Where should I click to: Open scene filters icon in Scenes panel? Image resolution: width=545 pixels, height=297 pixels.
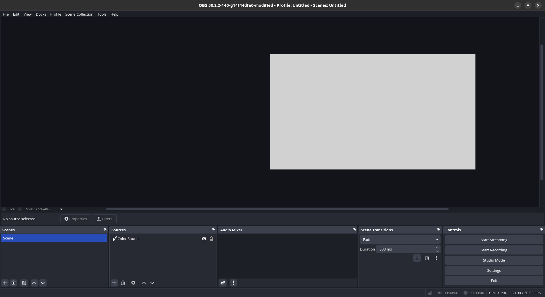pos(24,283)
